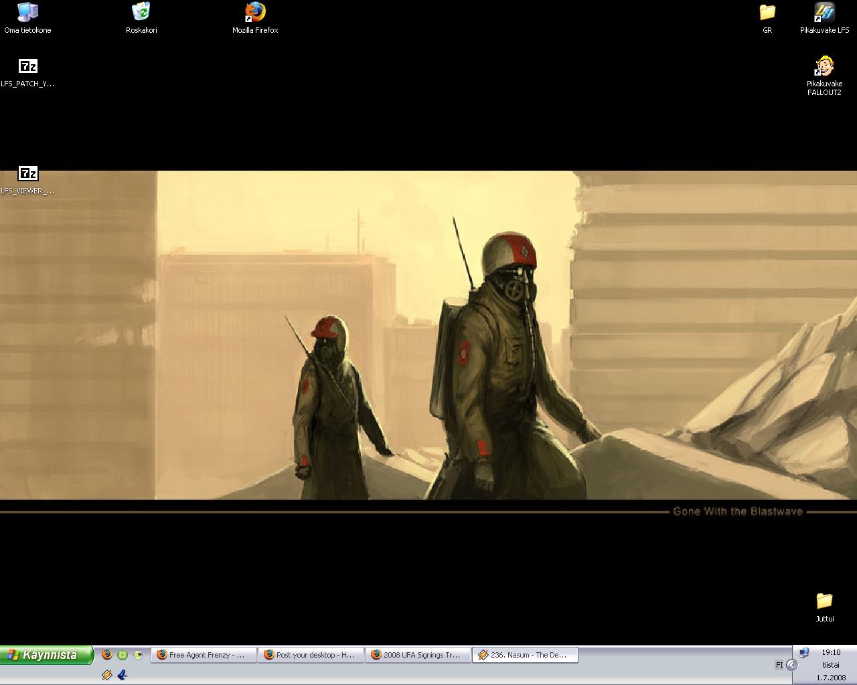Click the blue Quick Launch icon next to Winamp
This screenshot has height=685, width=857.
[x=123, y=675]
